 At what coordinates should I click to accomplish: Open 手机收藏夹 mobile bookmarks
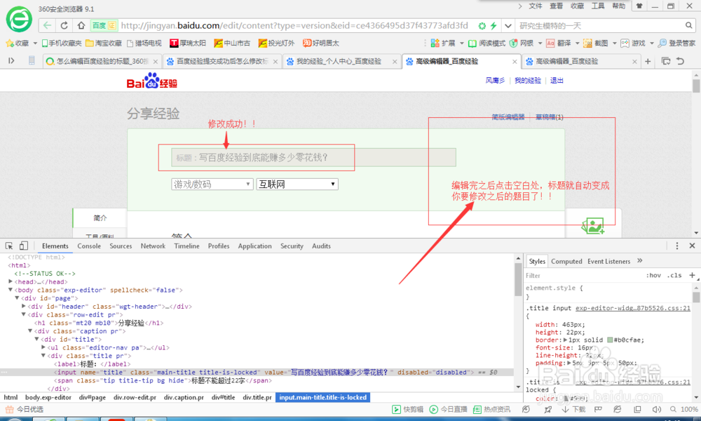(x=61, y=44)
